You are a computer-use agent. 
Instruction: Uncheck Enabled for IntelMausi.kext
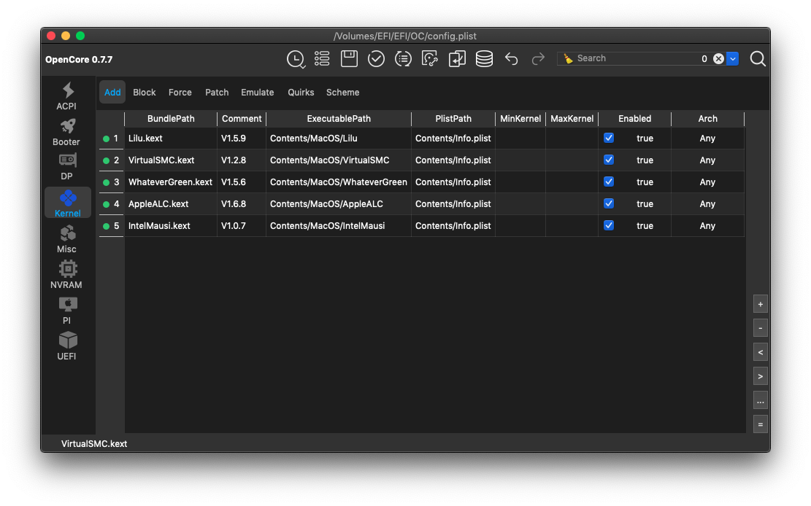pos(609,225)
